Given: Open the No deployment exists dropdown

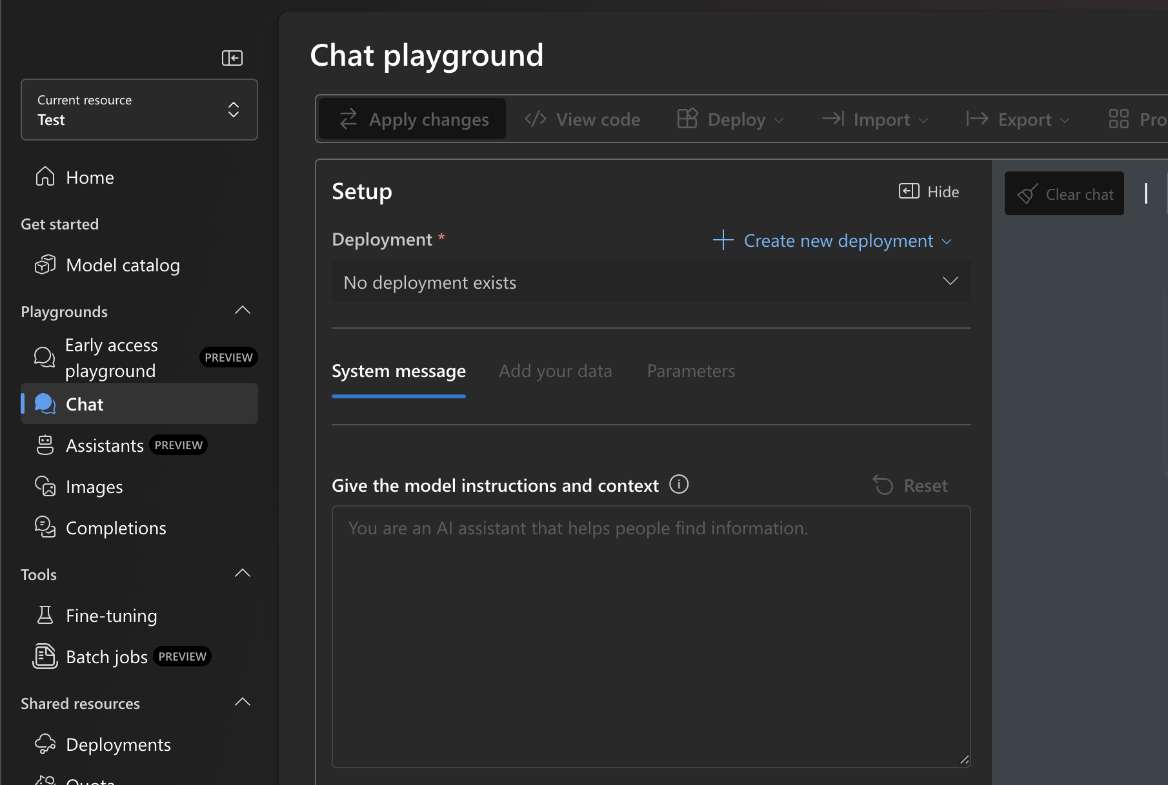Looking at the screenshot, I should (x=650, y=282).
